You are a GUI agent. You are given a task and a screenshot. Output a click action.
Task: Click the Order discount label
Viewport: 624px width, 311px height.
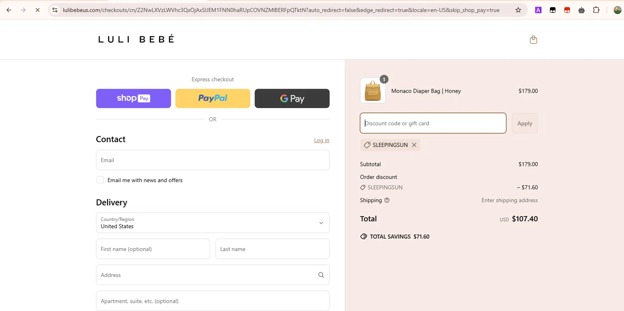379,177
